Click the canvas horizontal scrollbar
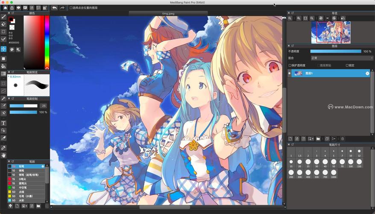The image size is (375, 214). coord(165,207)
